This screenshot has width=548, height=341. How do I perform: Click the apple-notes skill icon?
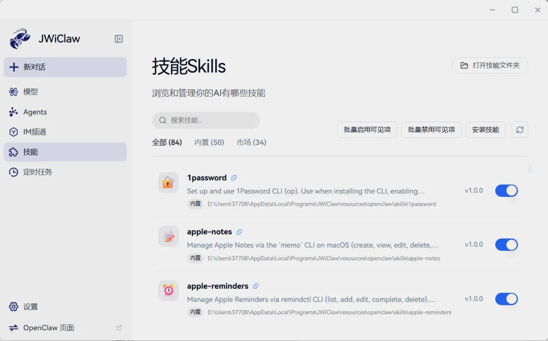pos(168,236)
